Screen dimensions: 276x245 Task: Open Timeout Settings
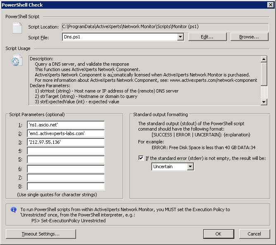point(40,234)
